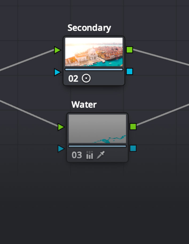Click the bars icon on node 03
Screen dimensions: 189x244
89,155
